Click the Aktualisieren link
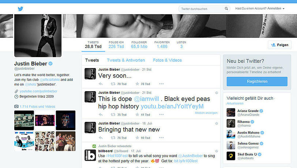297x168 pixels. pos(235,103)
